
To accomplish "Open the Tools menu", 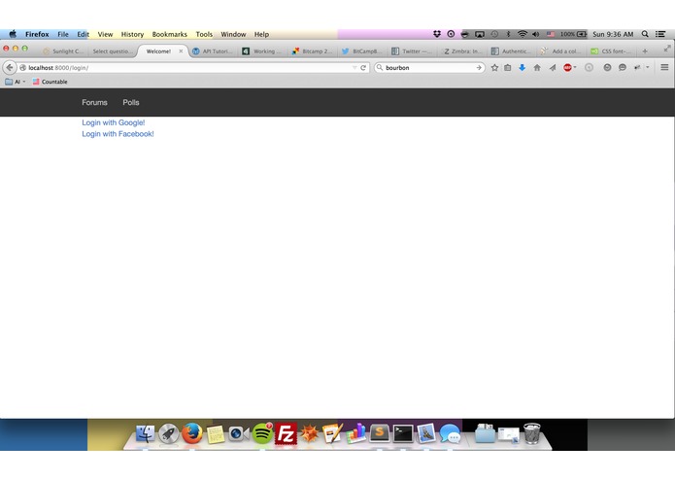I will pyautogui.click(x=204, y=34).
